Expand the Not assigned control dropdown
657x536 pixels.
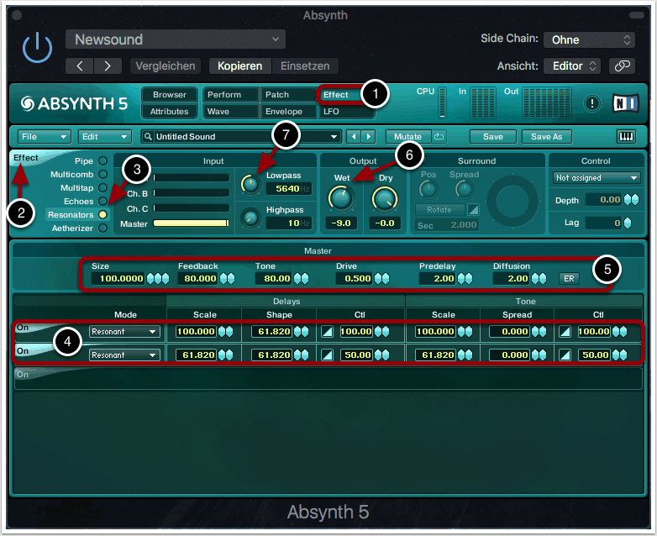click(597, 177)
